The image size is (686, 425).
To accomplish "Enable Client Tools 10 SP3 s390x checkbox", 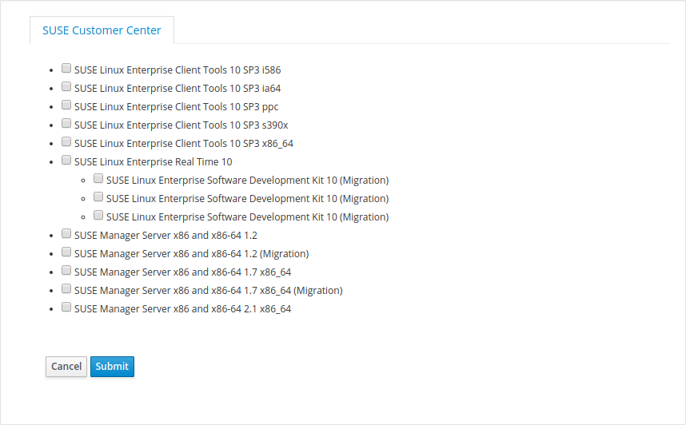I will tap(66, 123).
